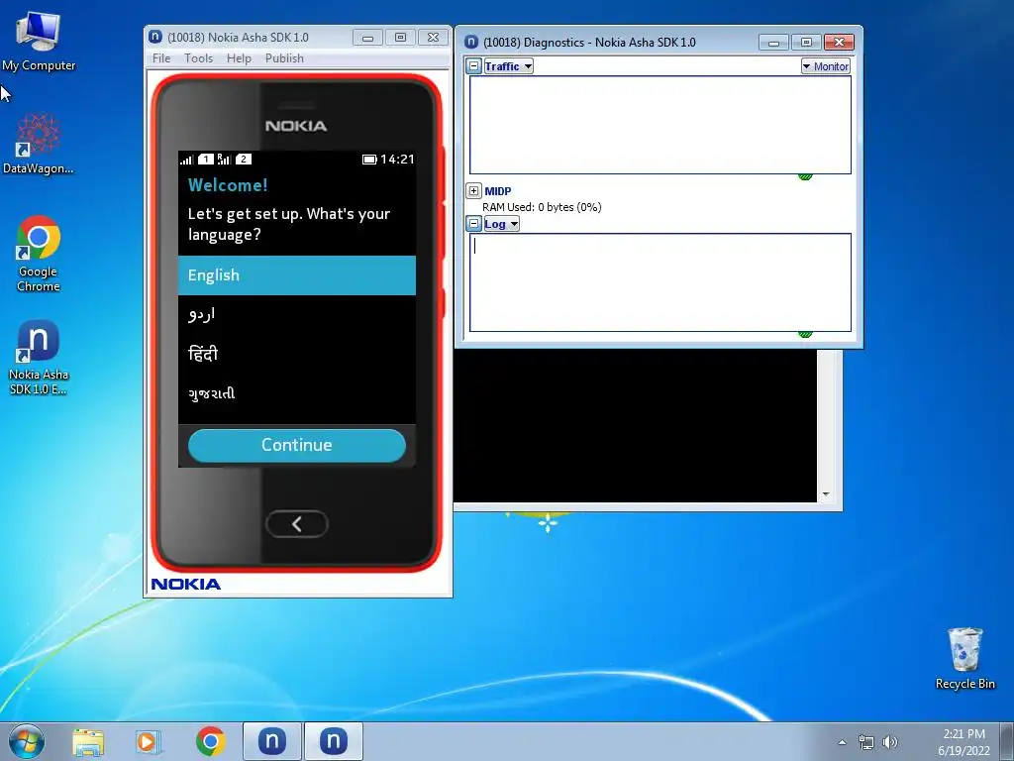The width and height of the screenshot is (1014, 761).
Task: Click the blue NOKIA logo below the emulator
Action: (185, 584)
